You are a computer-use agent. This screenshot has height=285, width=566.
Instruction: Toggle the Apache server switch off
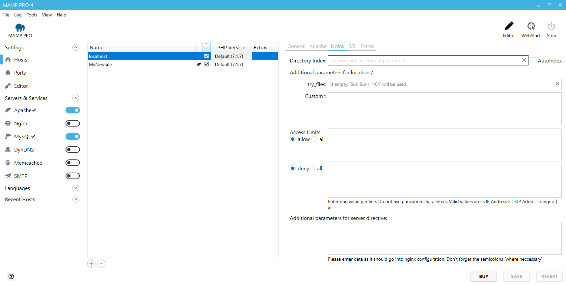point(73,110)
